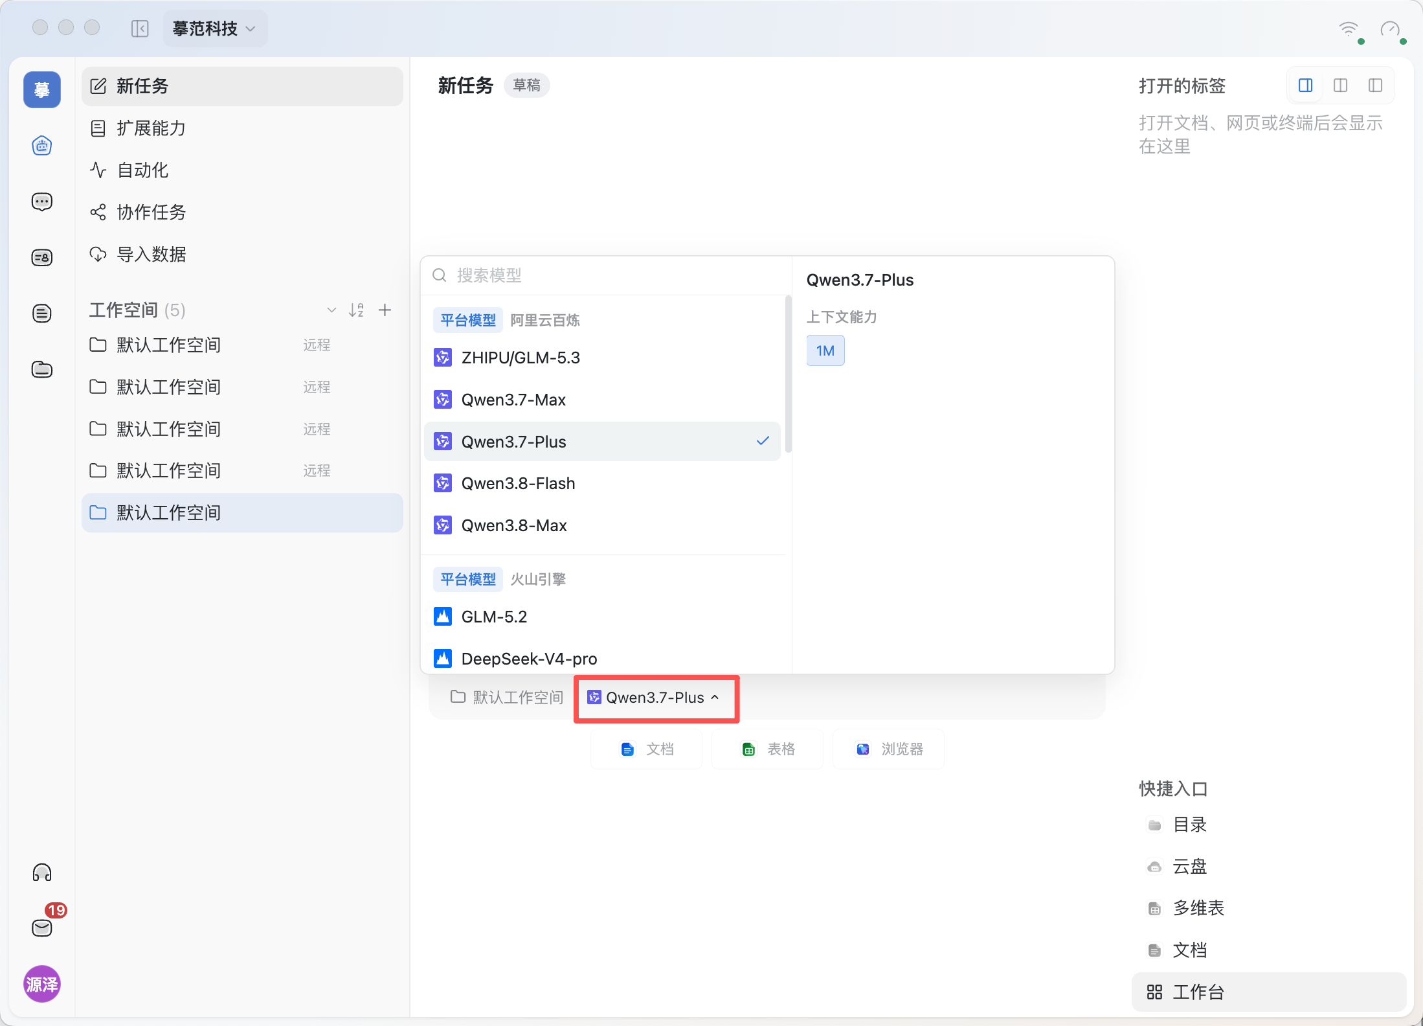Select checked Qwen3.7-Plus model row
1423x1026 pixels.
[x=602, y=442]
